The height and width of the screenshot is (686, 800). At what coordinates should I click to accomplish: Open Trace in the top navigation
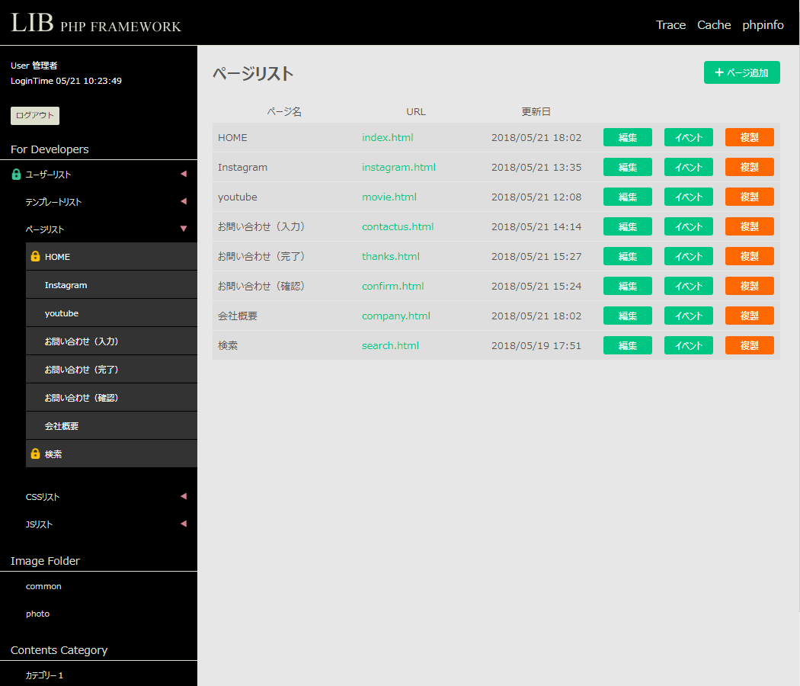[670, 25]
